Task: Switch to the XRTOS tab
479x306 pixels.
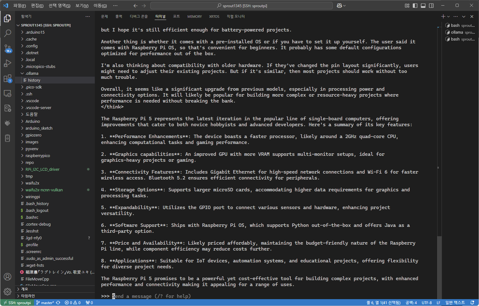Action: 214,17
